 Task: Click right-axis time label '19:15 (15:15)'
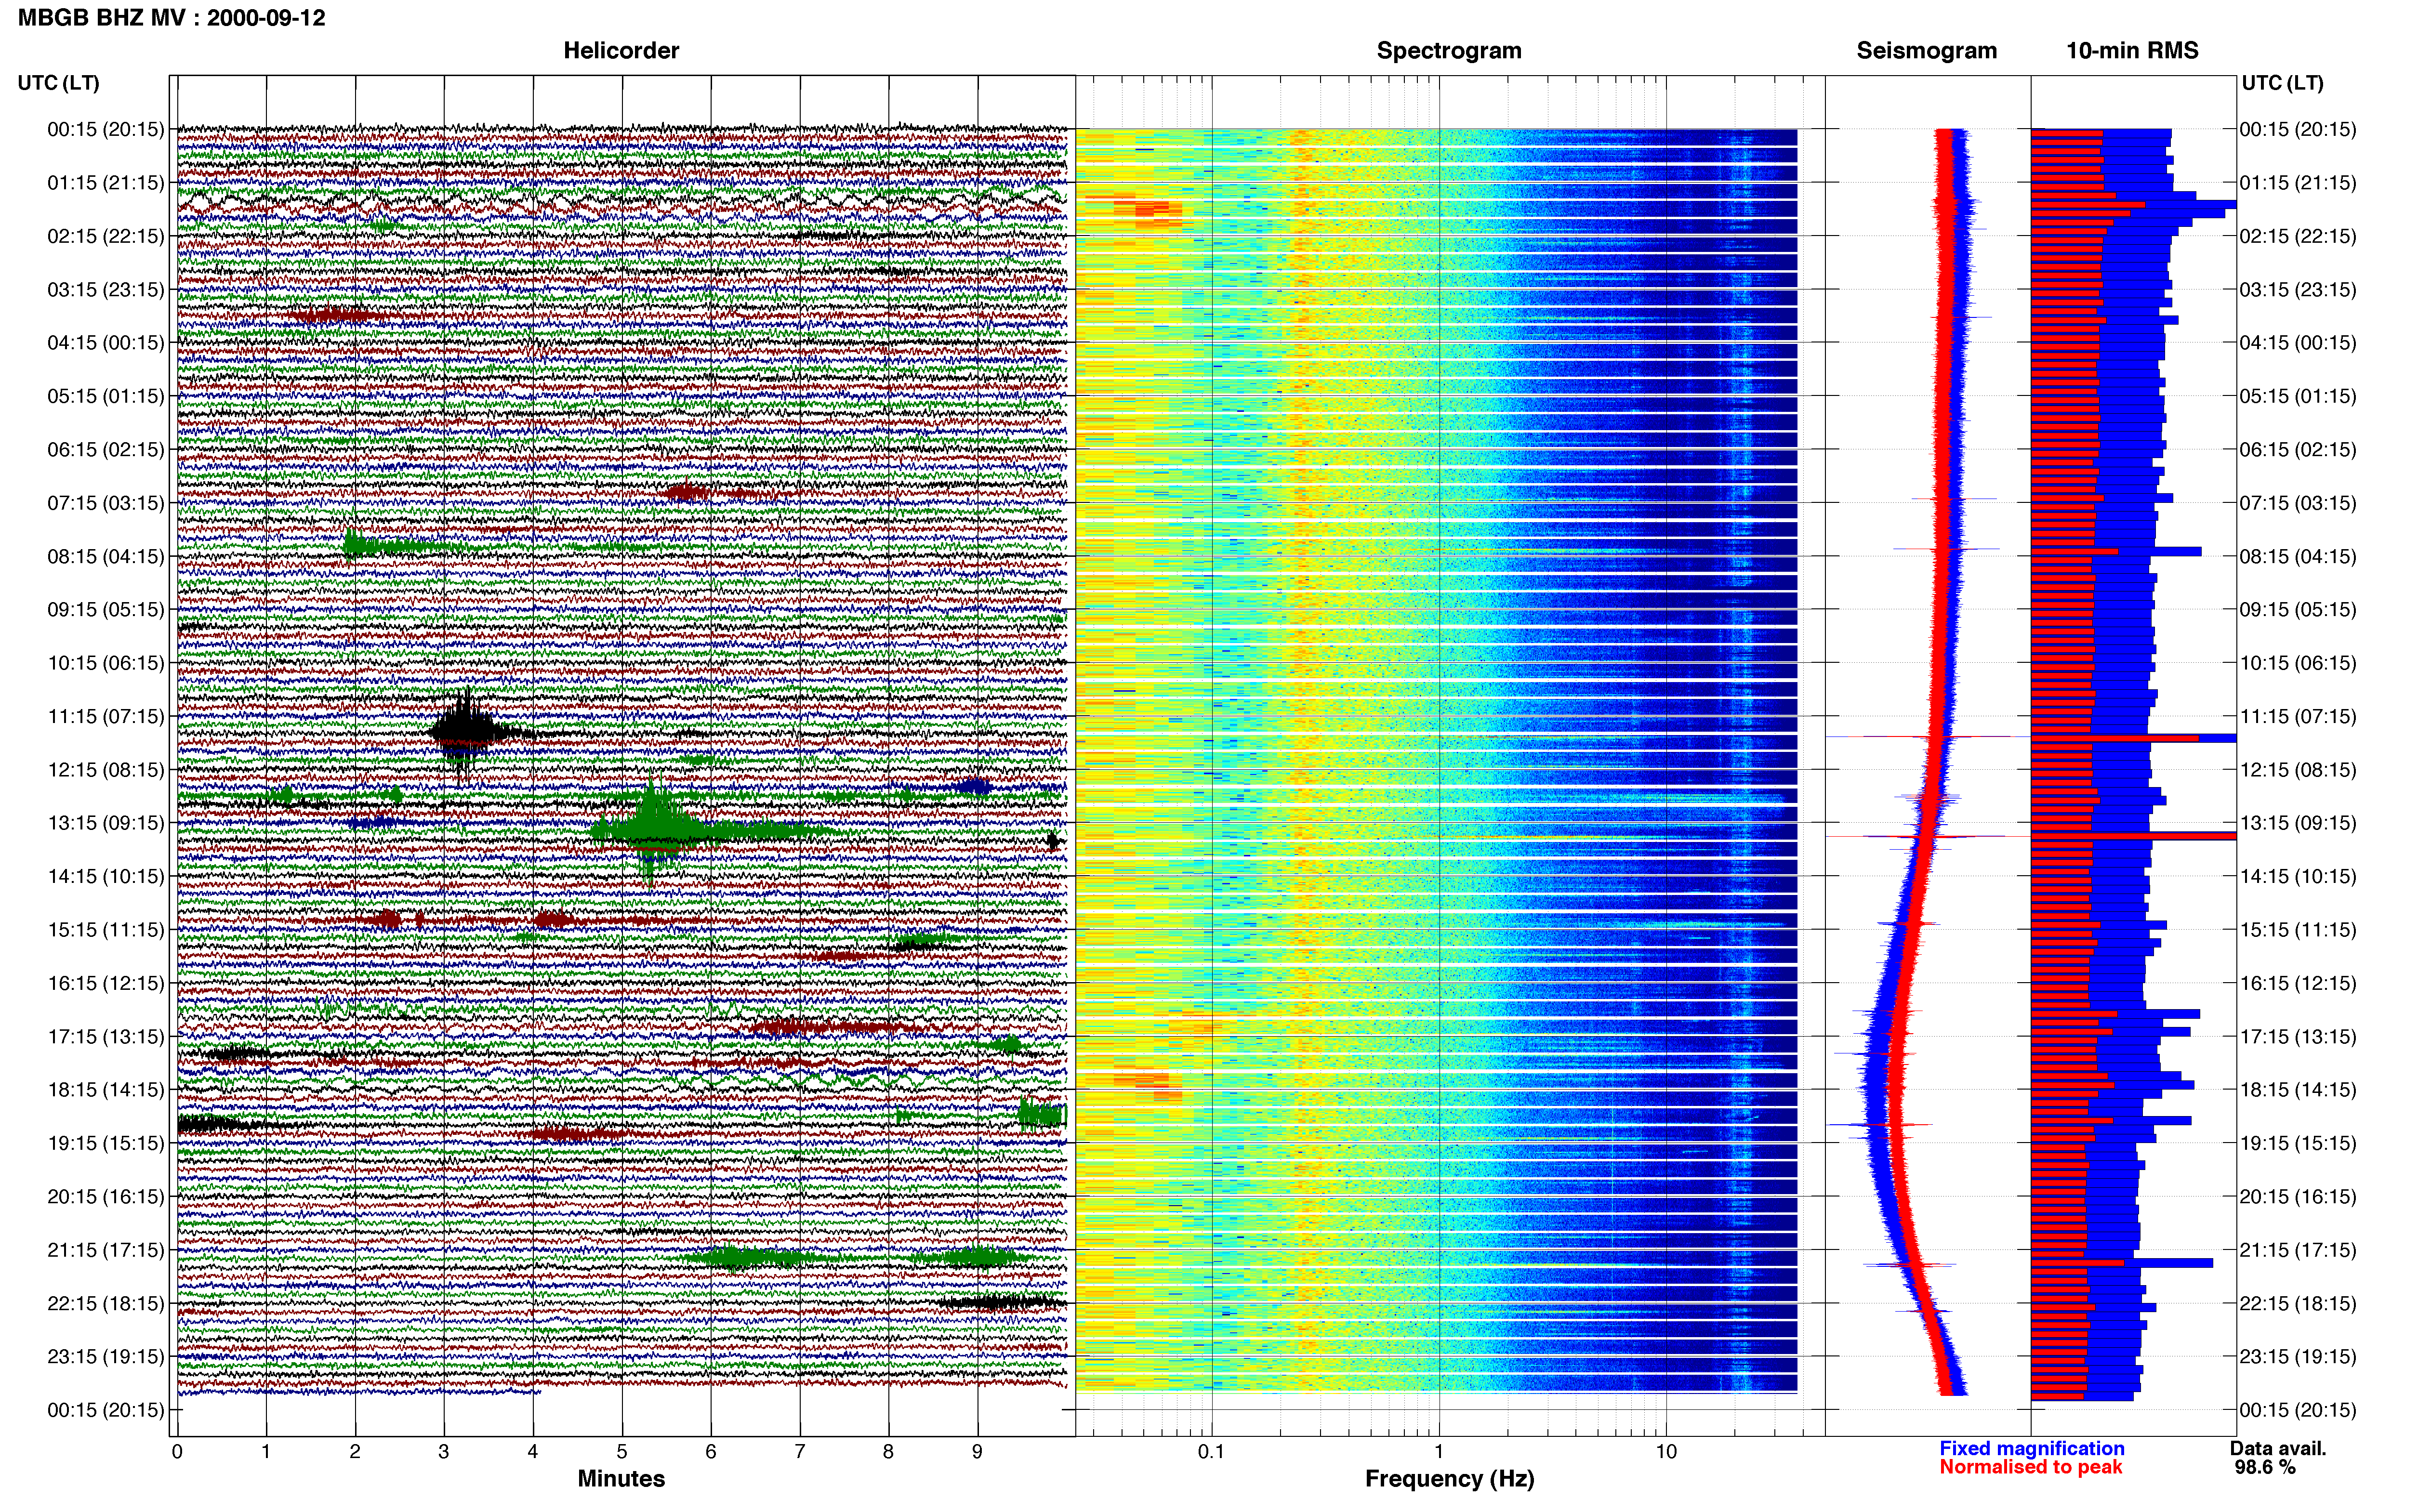(2298, 1143)
